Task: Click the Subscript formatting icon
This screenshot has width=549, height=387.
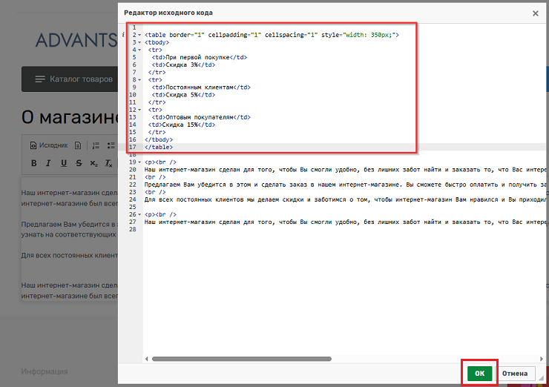Action: tap(93, 163)
